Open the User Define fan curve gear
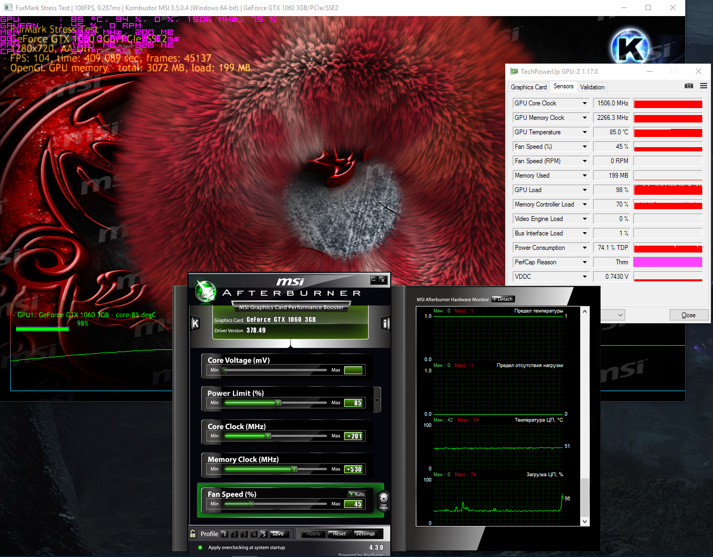 click(x=383, y=501)
